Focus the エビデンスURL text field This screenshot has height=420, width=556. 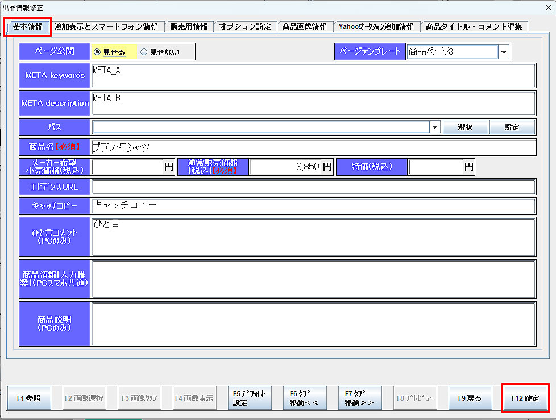[x=313, y=187]
